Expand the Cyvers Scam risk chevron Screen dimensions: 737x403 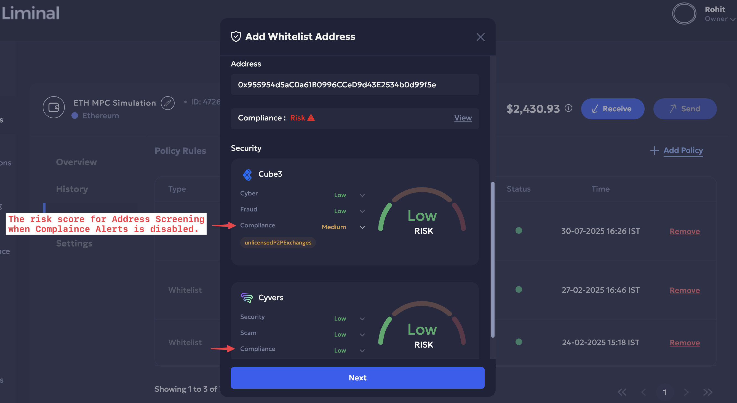[x=362, y=335]
